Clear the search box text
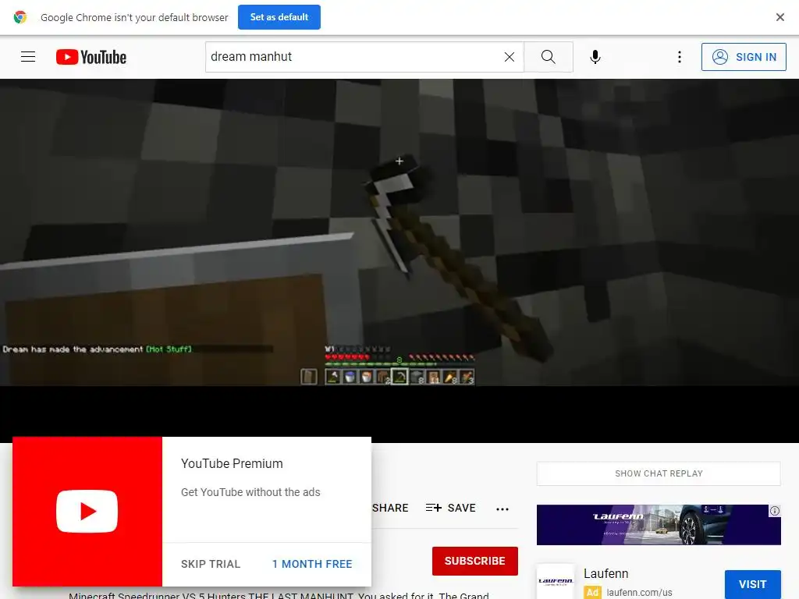 point(509,56)
